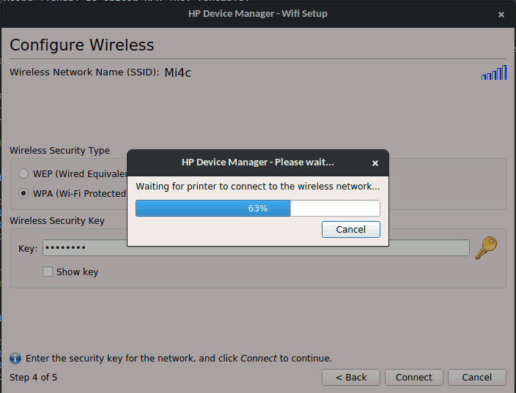Click the wireless signal strength bars icon
Image resolution: width=516 pixels, height=393 pixels.
494,72
